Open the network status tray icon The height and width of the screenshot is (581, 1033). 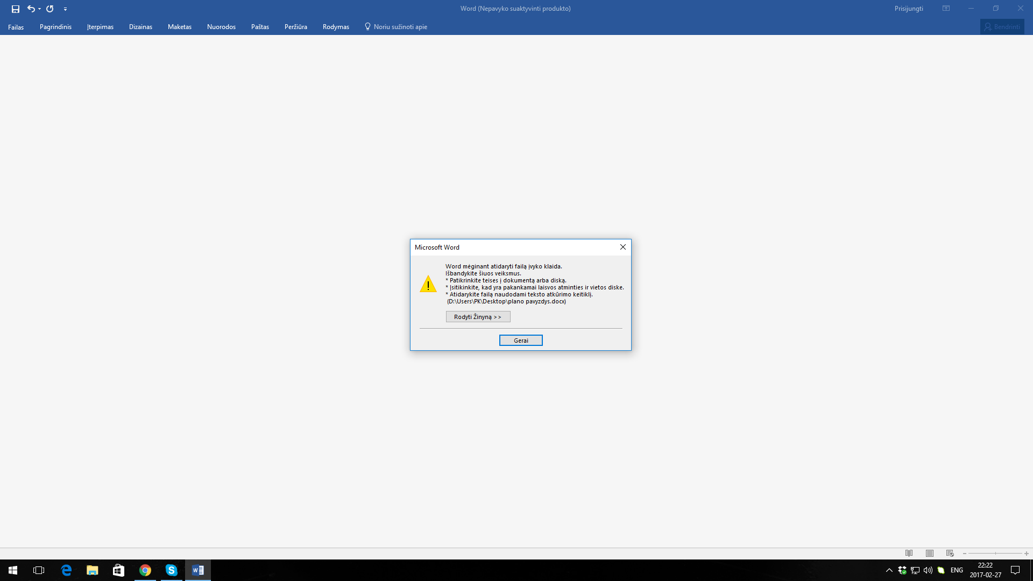(x=915, y=570)
